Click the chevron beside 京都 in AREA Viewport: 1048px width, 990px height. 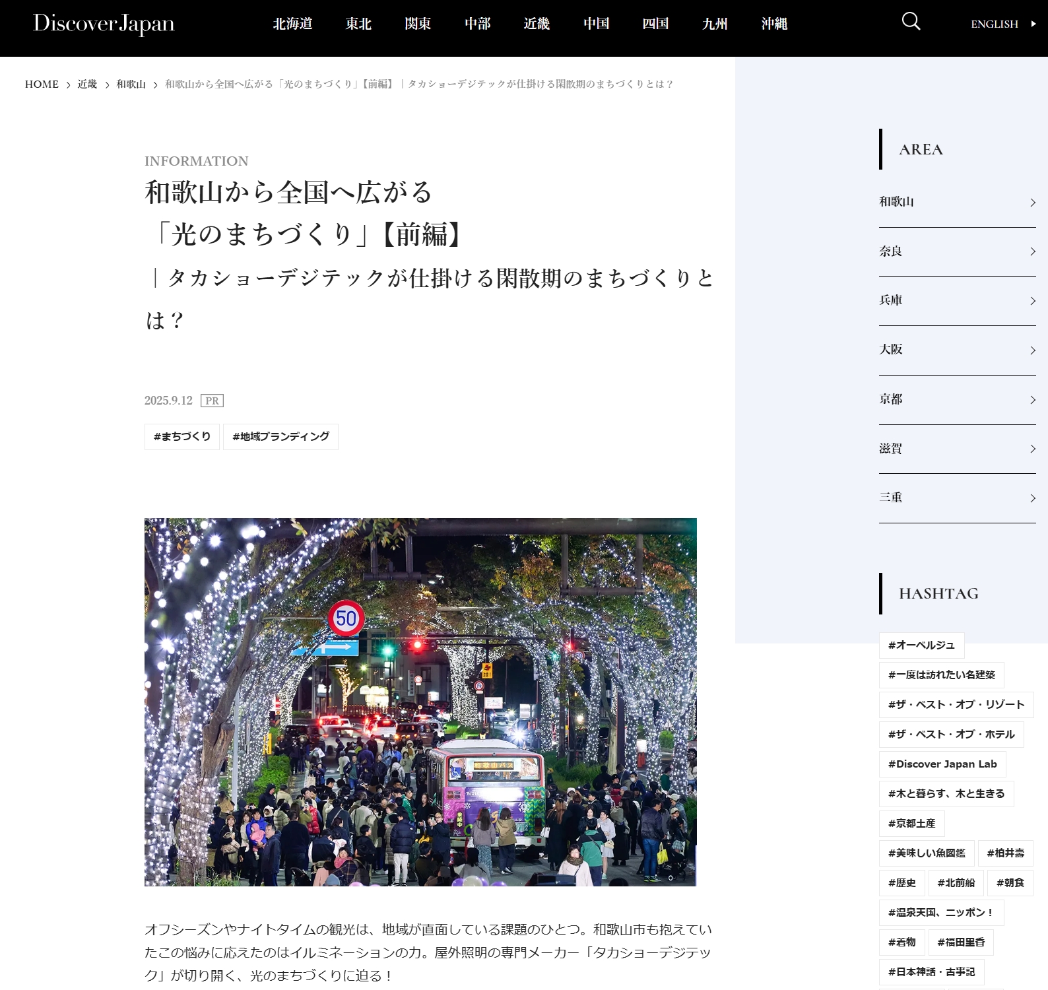(x=1032, y=400)
